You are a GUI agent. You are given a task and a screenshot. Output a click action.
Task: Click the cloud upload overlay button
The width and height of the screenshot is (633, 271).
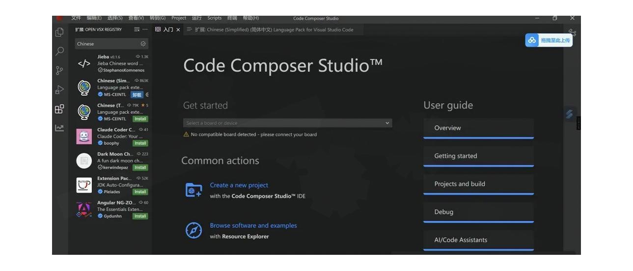tap(549, 40)
